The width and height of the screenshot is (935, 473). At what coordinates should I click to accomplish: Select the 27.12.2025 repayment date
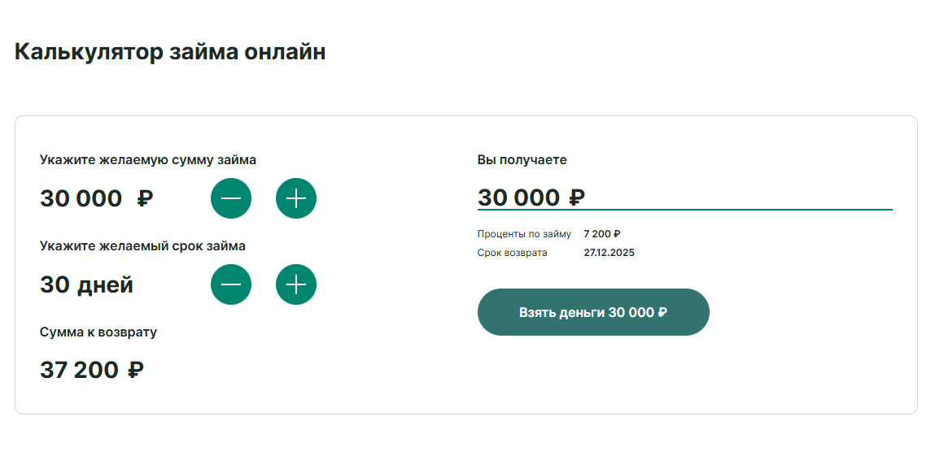609,253
